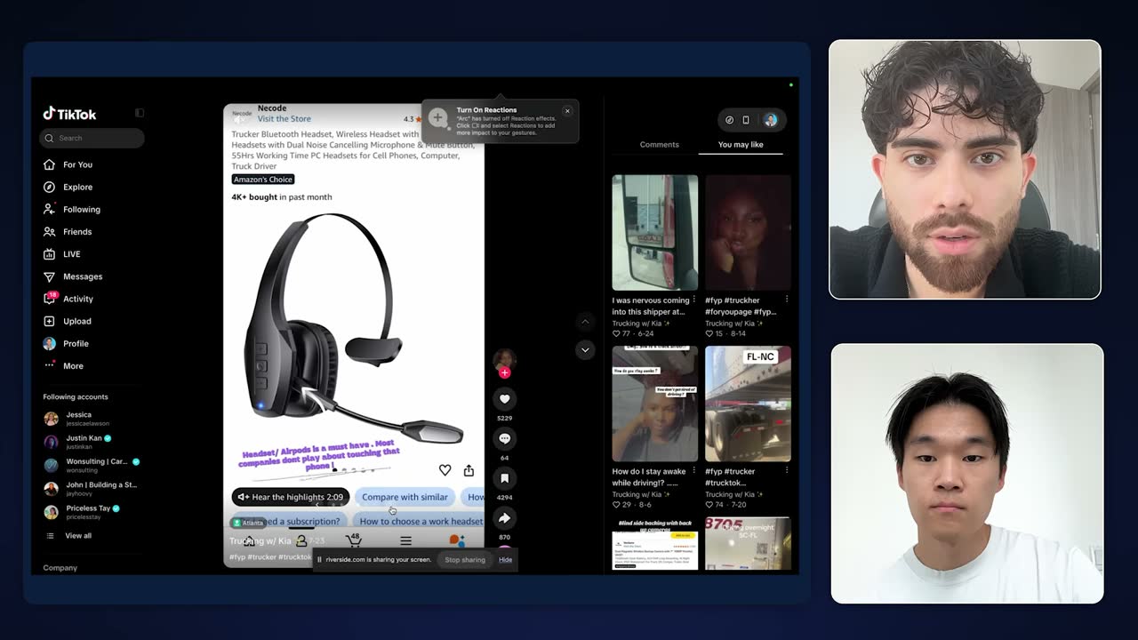1138x640 pixels.
Task: Hide the screen sharing bar
Action: pyautogui.click(x=505, y=560)
